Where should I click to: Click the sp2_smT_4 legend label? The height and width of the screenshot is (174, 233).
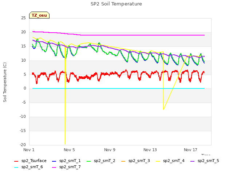[174, 161]
